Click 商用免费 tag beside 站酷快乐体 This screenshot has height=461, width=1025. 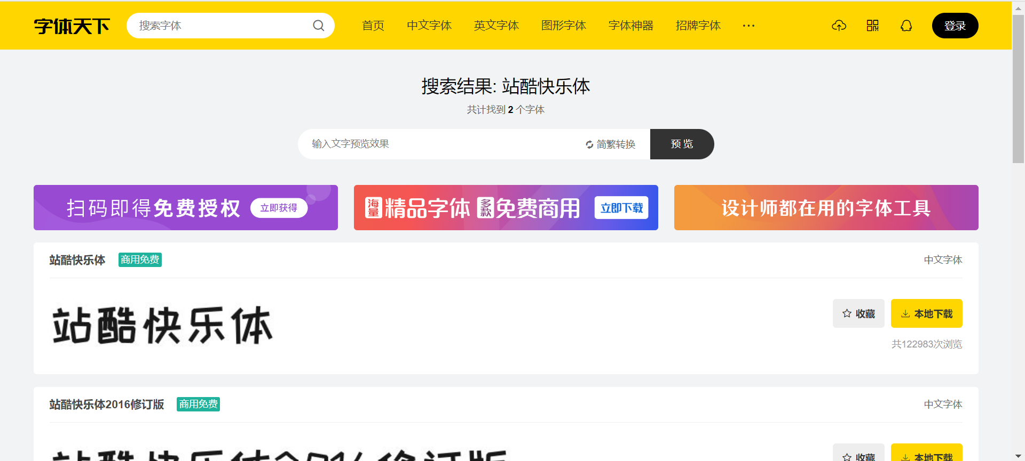coord(140,260)
